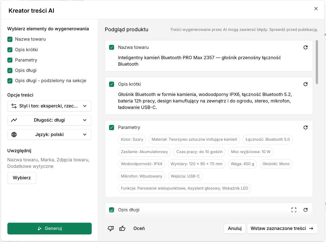Regenerate the Opis krótki content

(305, 84)
